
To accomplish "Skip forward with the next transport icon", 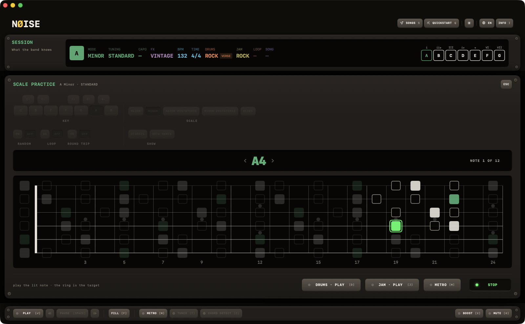I will [95, 313].
